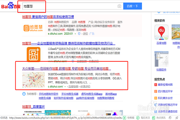Open the 地图慧_百度图片 result
The width and height of the screenshot is (180, 120).
click(33, 107)
